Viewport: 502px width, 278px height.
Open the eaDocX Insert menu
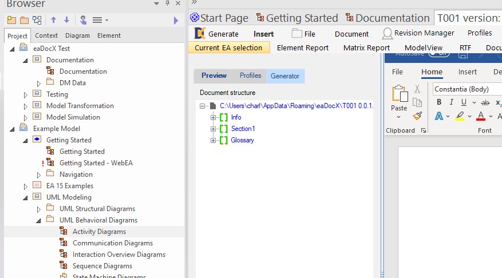pos(263,34)
